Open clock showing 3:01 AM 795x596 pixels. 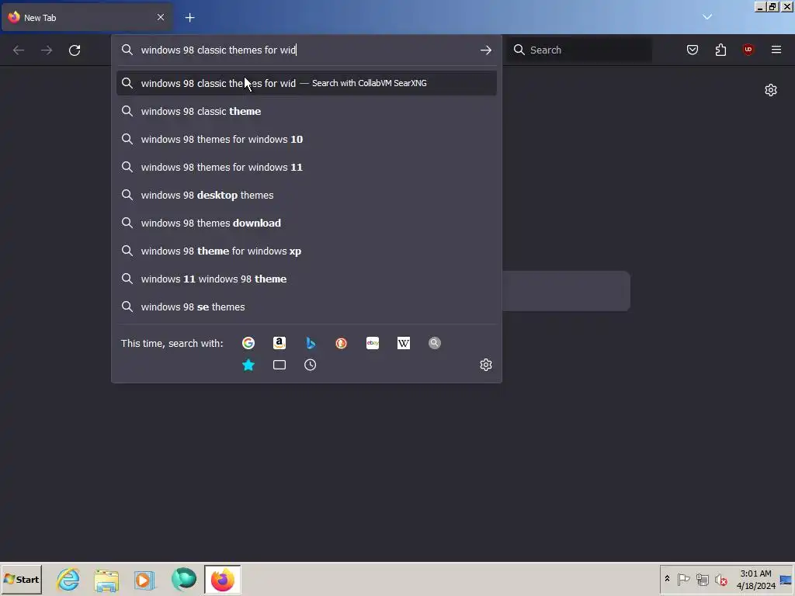pyautogui.click(x=755, y=579)
